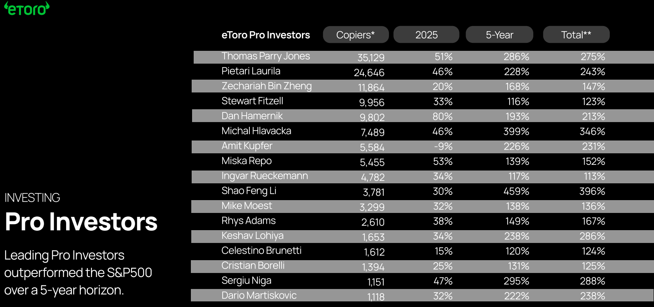
Task: Click Shao Feng Li's 459% five-year return
Action: point(516,191)
